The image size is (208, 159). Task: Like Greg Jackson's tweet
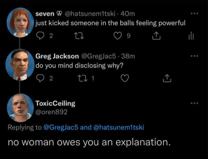point(125,78)
